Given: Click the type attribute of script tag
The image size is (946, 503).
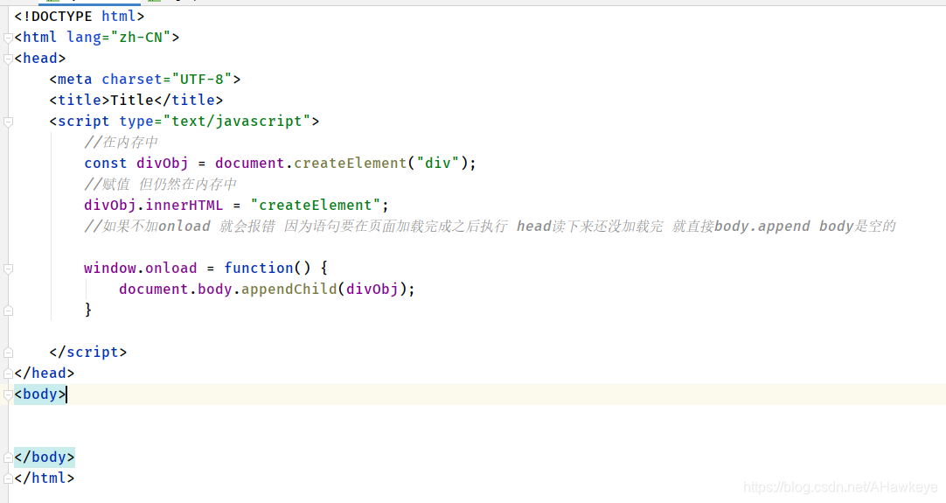Looking at the screenshot, I should point(136,122).
